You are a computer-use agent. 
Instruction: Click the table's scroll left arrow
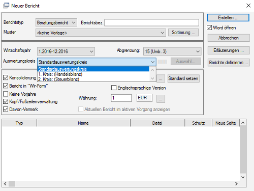pos(5,184)
